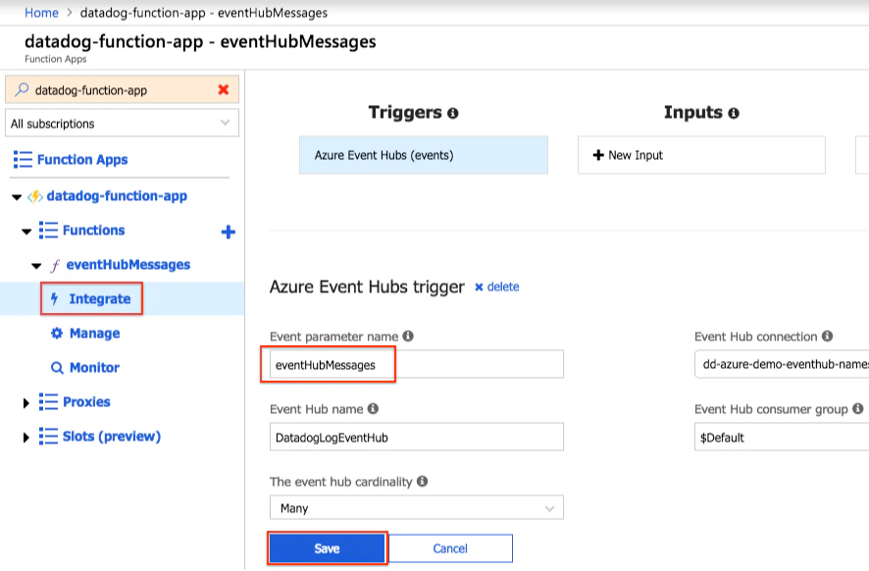This screenshot has height=571, width=869.
Task: Click the Triggers info icon
Action: pos(453,113)
